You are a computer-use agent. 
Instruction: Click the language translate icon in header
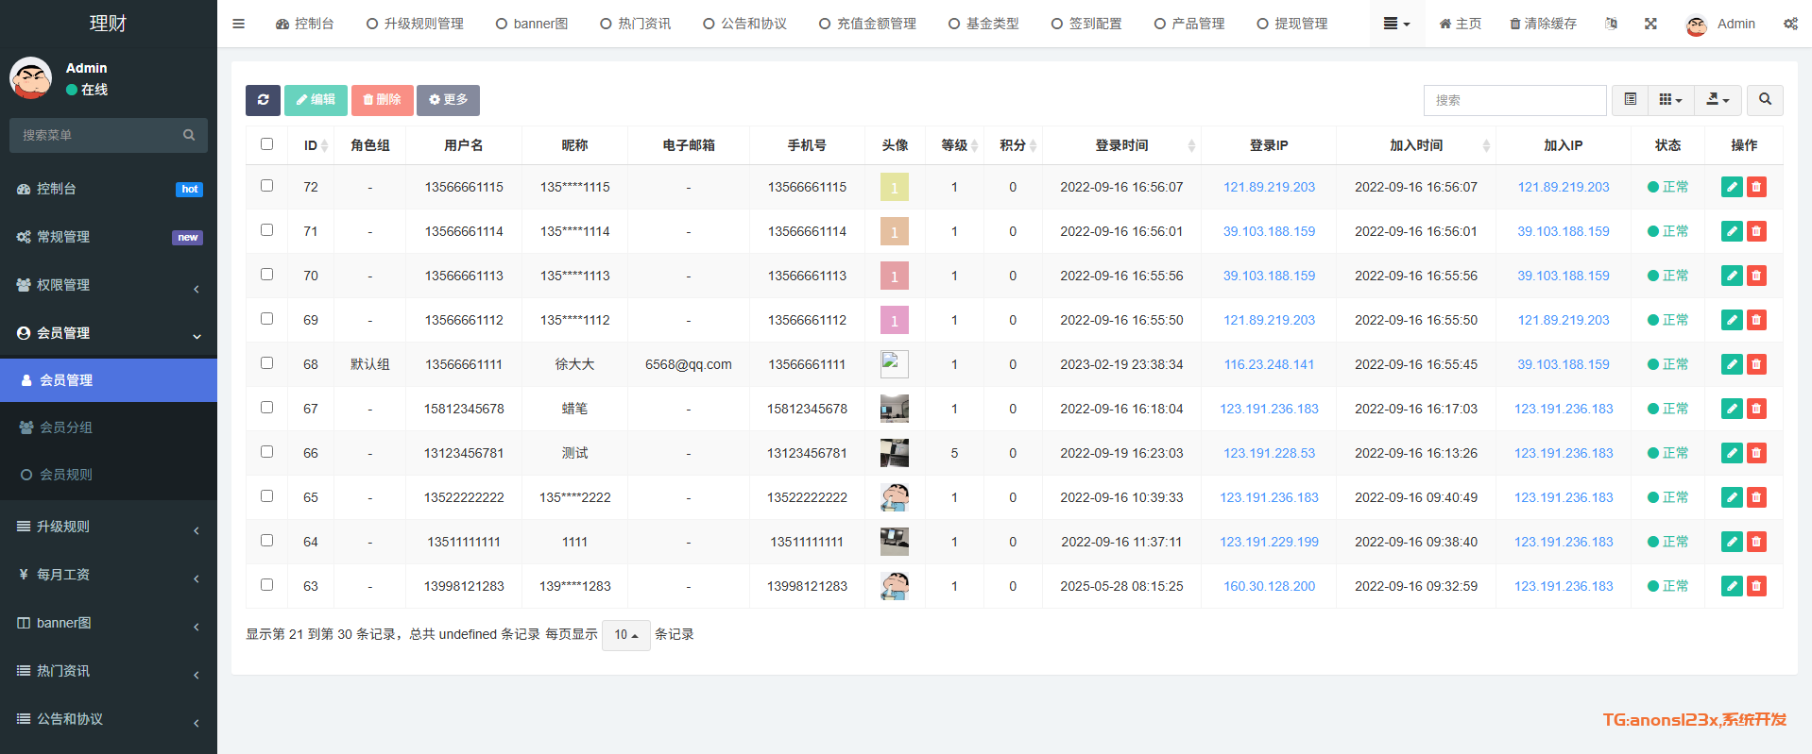(x=1611, y=24)
